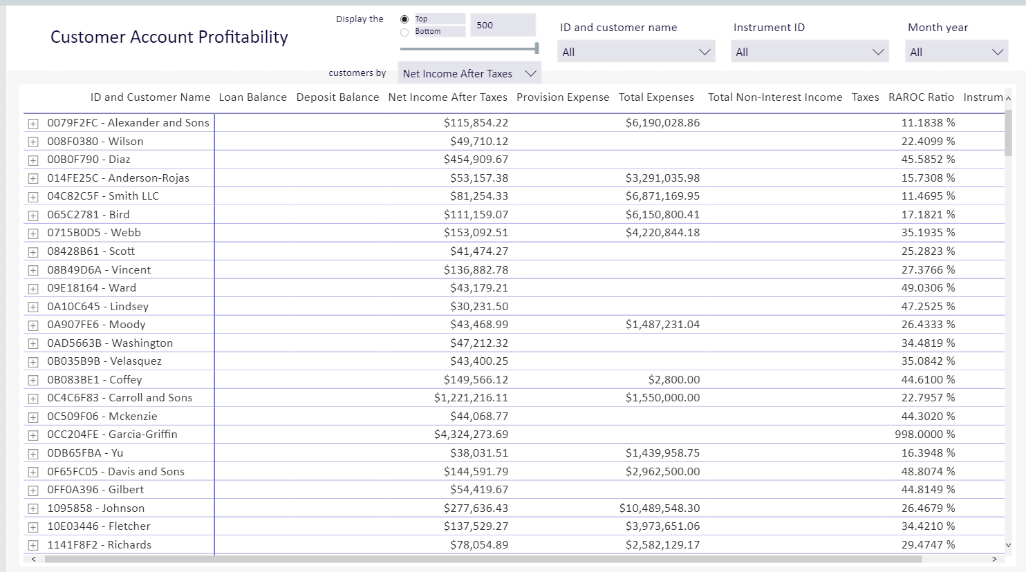The height and width of the screenshot is (572, 1026).
Task: Select total expenses cell $2,800.00
Action: tap(674, 380)
